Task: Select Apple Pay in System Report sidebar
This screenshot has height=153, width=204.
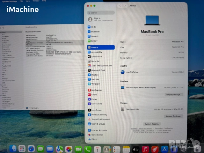Action: pos(5,36)
